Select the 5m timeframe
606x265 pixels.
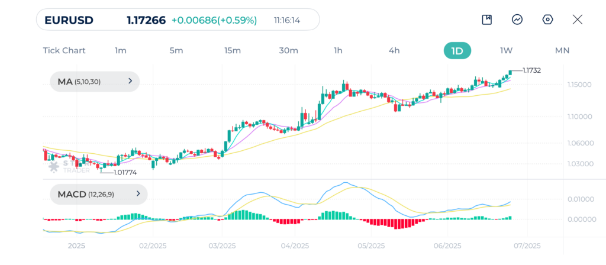(x=176, y=50)
